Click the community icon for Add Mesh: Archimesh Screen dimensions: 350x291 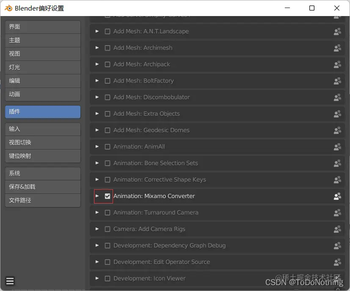click(337, 48)
